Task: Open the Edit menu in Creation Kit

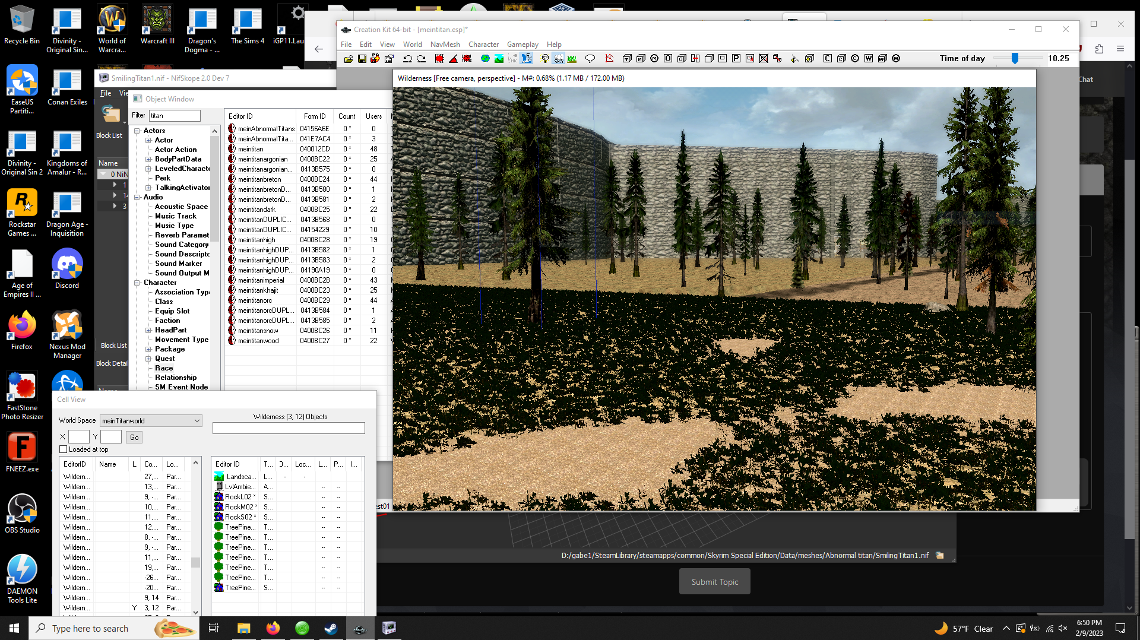Action: click(366, 45)
